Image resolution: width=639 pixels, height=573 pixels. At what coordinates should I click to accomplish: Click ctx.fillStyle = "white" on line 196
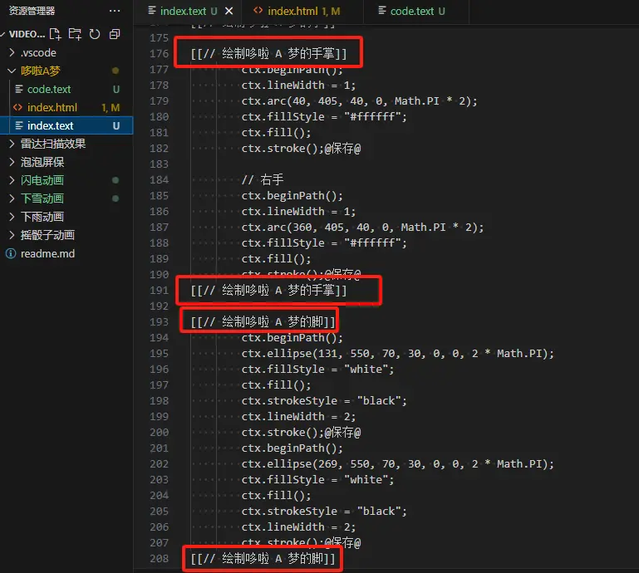click(x=318, y=370)
